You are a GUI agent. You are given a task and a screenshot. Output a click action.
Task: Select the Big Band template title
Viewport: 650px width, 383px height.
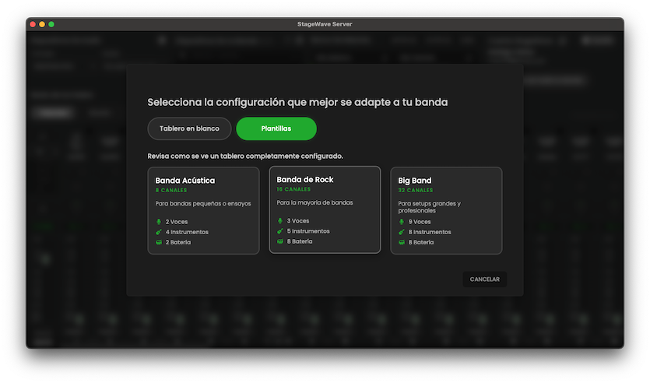tap(415, 181)
